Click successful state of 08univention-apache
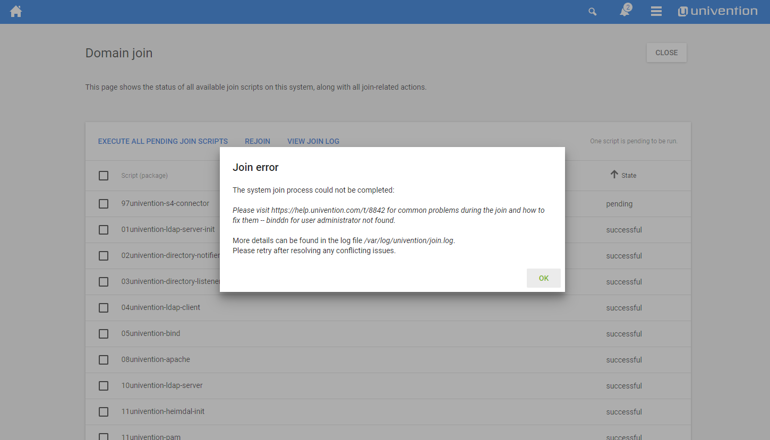 click(x=624, y=360)
